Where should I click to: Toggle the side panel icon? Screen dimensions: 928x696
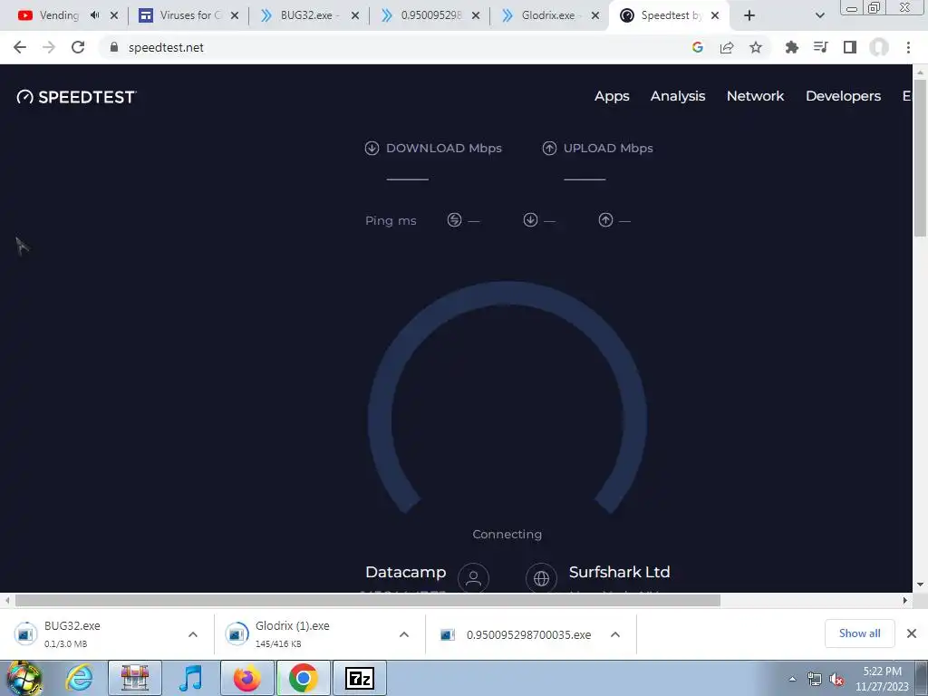coord(850,47)
